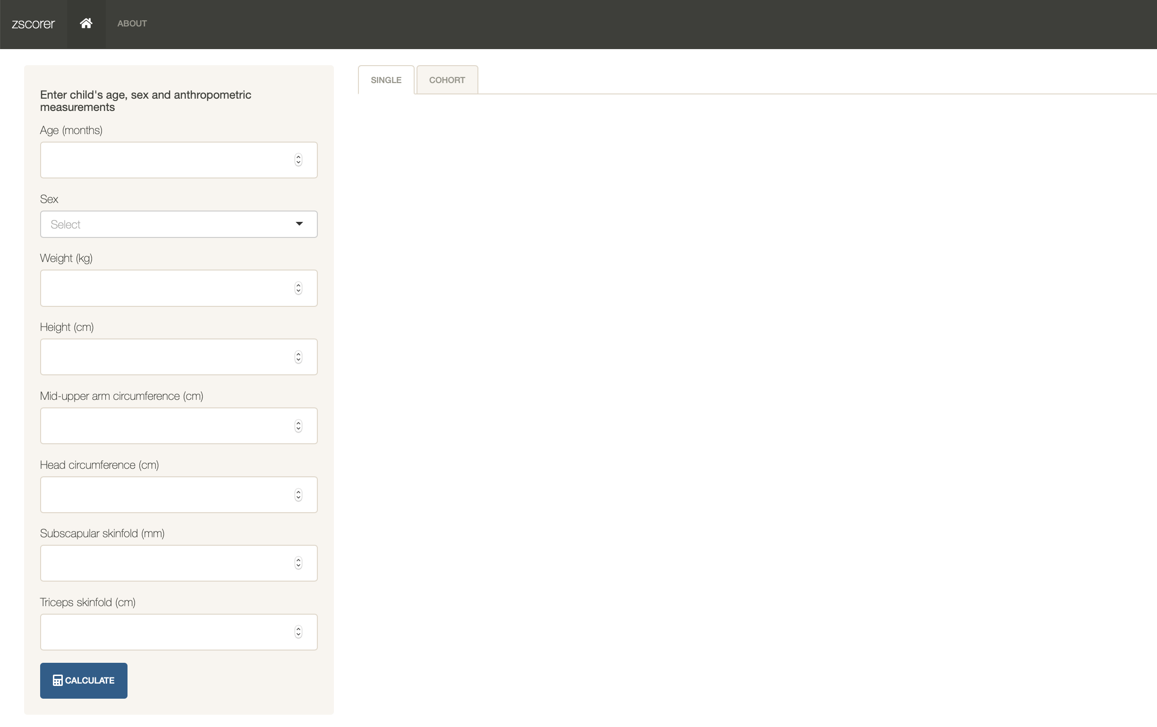Click the zscorer brand name

click(x=33, y=24)
